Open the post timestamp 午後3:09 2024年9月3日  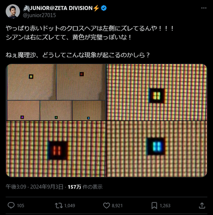[x=35, y=187]
